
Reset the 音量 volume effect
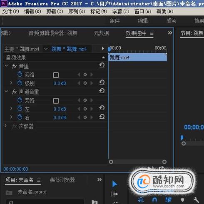102,65
